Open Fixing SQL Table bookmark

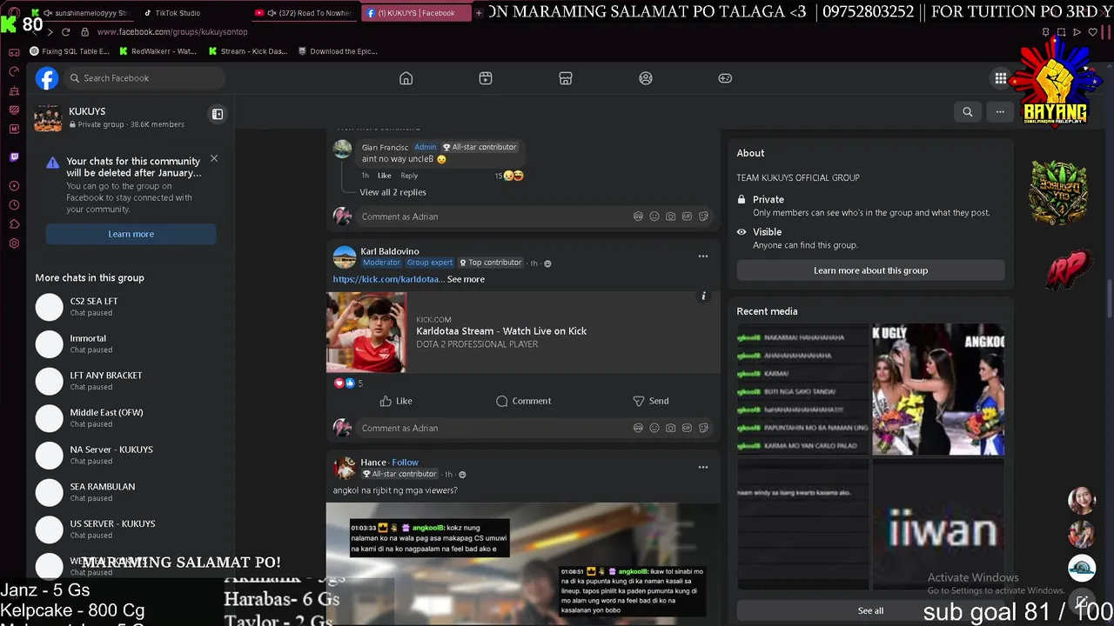[70, 51]
